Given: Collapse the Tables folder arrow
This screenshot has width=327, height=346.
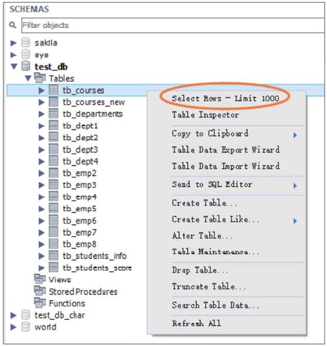Looking at the screenshot, I should [x=28, y=78].
